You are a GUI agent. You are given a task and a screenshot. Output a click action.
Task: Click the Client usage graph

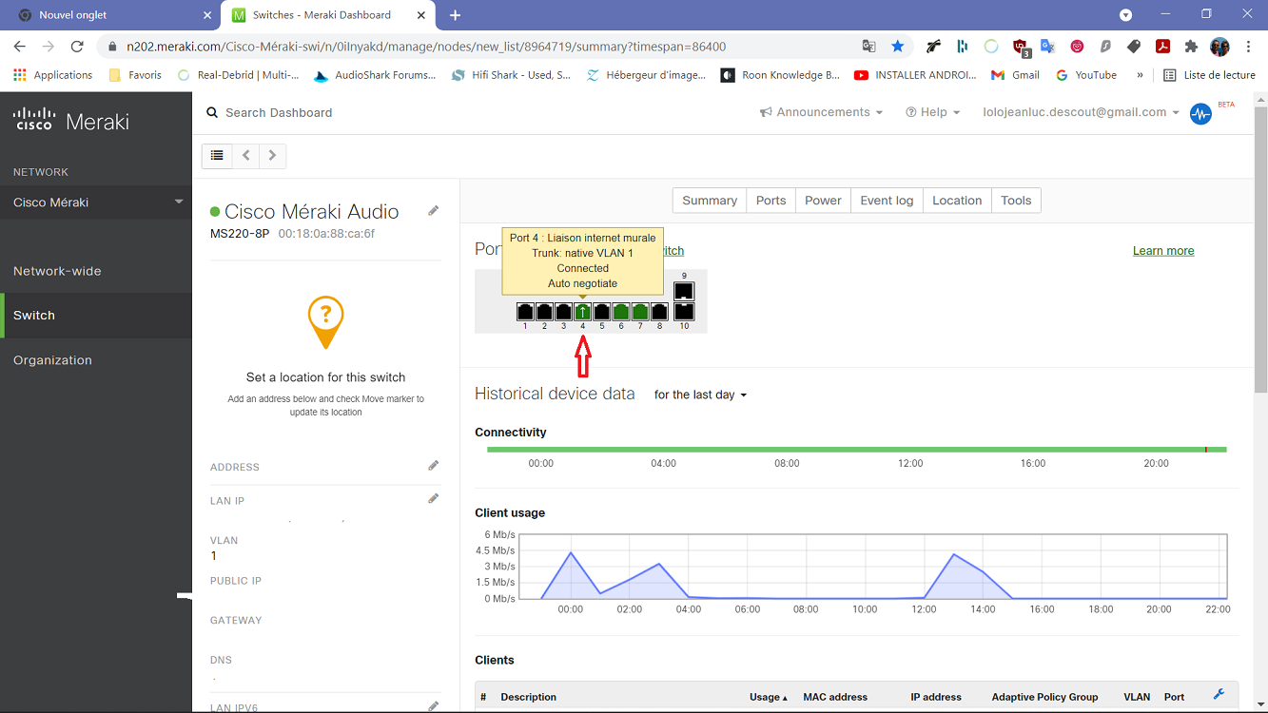[x=874, y=567]
